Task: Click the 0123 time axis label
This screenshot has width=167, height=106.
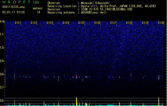Action: click(50, 23)
